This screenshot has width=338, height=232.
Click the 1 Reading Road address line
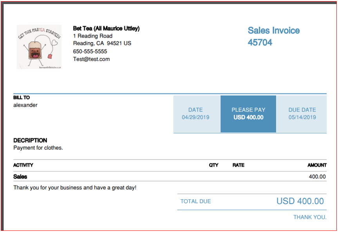pos(93,36)
